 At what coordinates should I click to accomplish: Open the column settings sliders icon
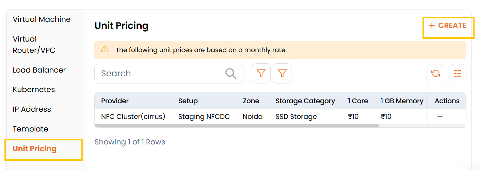pyautogui.click(x=457, y=74)
